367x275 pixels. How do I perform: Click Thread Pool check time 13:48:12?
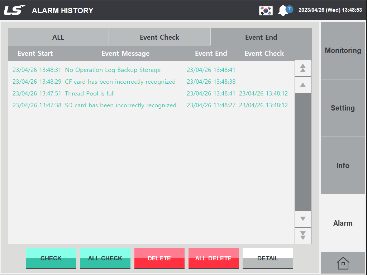(263, 93)
